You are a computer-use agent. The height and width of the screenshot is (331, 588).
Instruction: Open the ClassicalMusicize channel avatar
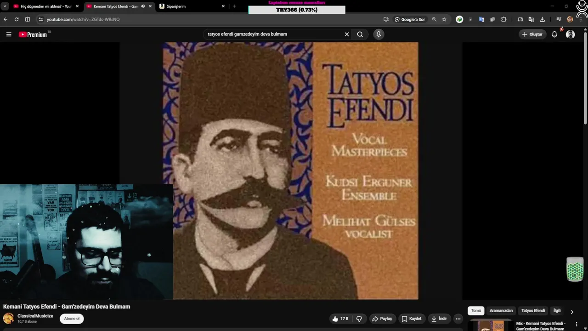[x=9, y=319]
